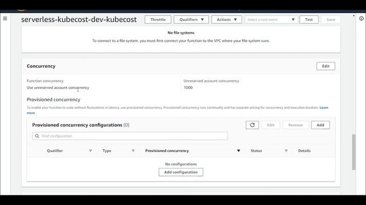Sort by Provisioned concurrency column arrow
This screenshot has width=366, height=205.
(x=238, y=150)
